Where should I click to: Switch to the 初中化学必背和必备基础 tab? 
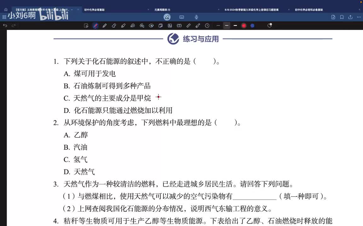(309, 10)
